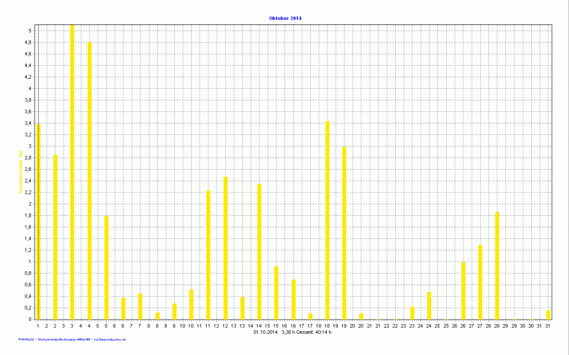Click the "4,8" label on the vertical axis

click(28, 42)
